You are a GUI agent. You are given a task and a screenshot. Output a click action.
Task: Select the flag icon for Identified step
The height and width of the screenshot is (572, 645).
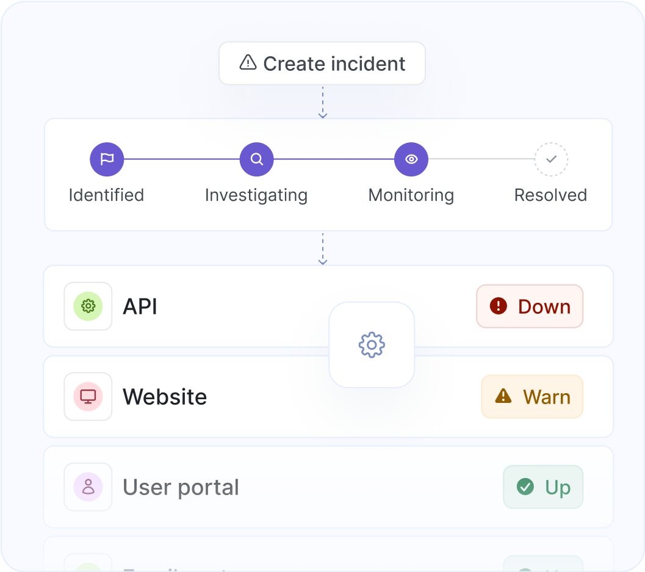click(107, 159)
